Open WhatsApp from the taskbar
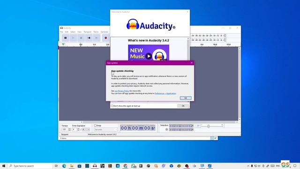The image size is (300, 169). 133,166
